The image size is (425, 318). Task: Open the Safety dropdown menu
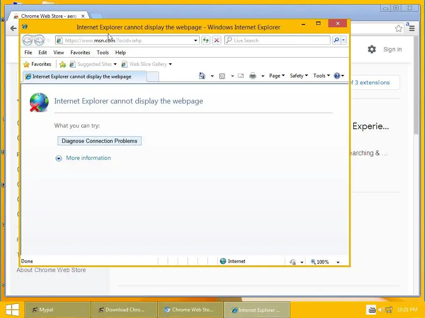tap(299, 76)
